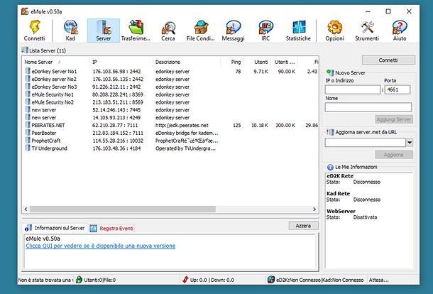Sort by the Nome Server column header
The width and height of the screenshot is (433, 294).
click(56, 62)
